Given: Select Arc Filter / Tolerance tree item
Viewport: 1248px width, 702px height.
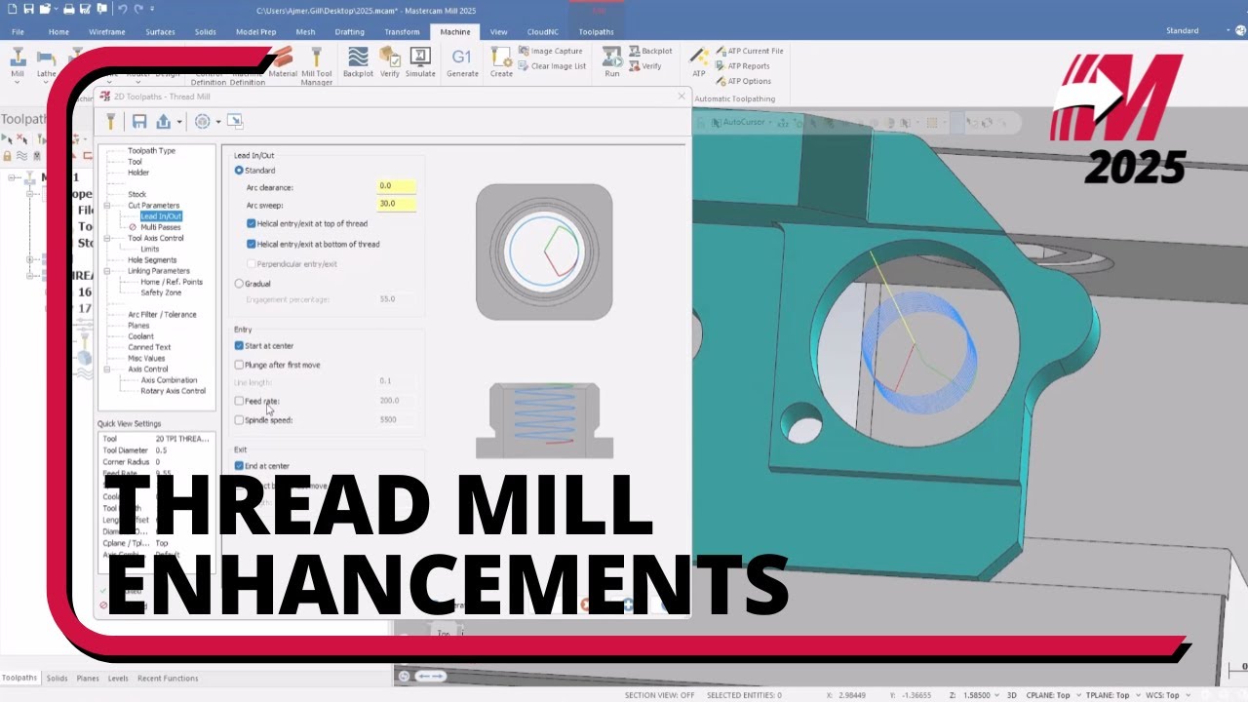Looking at the screenshot, I should 162,314.
